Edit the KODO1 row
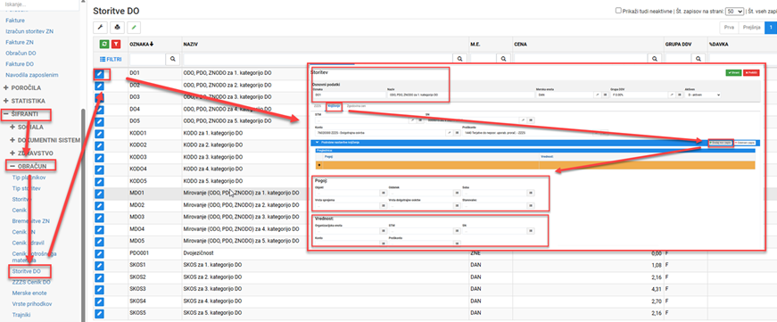 click(x=100, y=134)
